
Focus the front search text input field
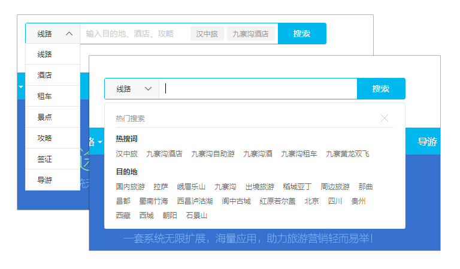[258, 89]
